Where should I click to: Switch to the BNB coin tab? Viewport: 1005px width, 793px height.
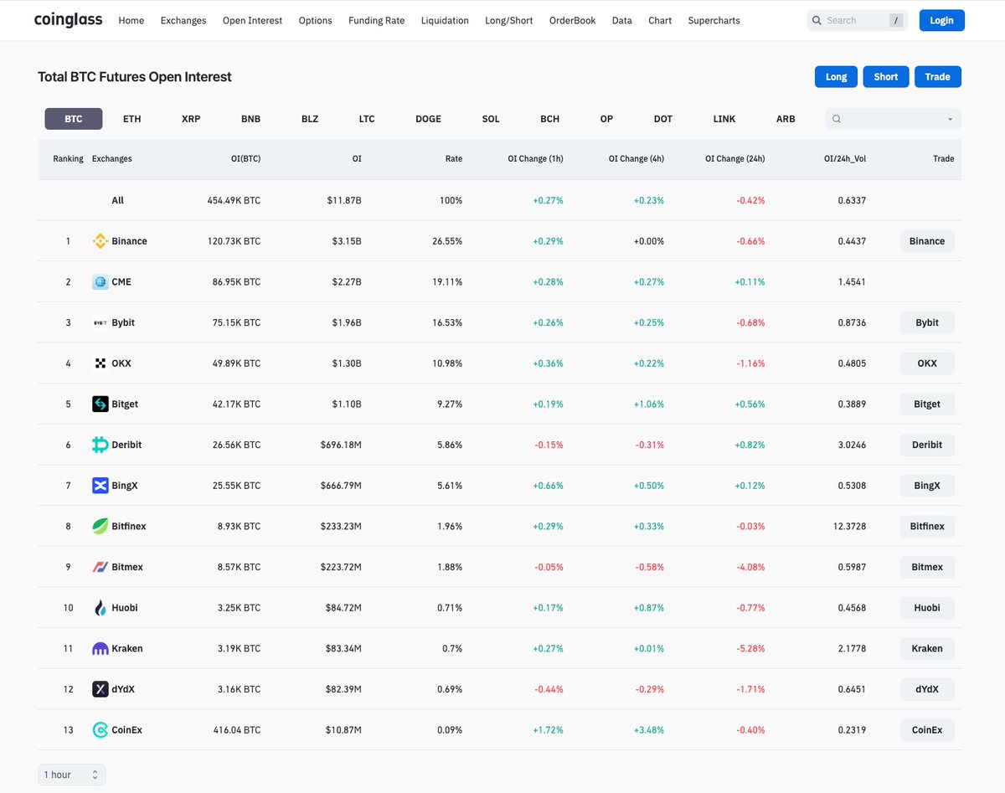tap(251, 119)
